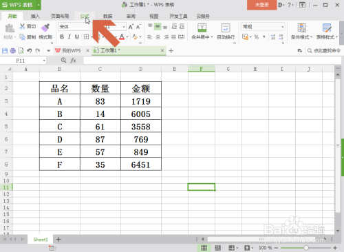Toggle Bold formatting
The width and height of the screenshot is (344, 252).
click(62, 36)
